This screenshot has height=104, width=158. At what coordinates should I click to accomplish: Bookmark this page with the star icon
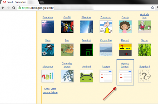click(x=152, y=8)
